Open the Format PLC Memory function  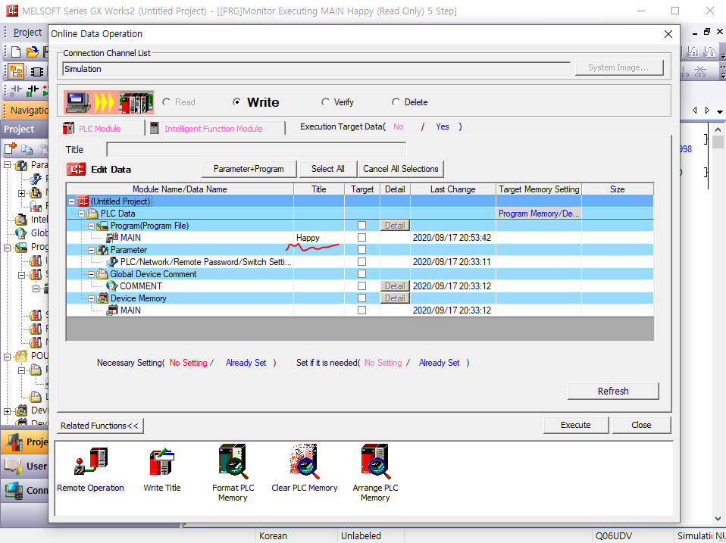pyautogui.click(x=233, y=473)
